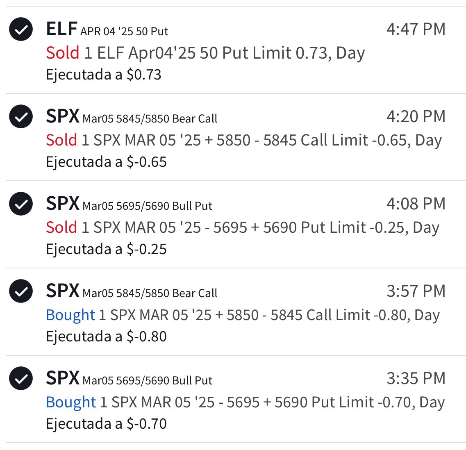Select the 4:47 PM timestamp
This screenshot has width=466, height=450.
click(416, 29)
